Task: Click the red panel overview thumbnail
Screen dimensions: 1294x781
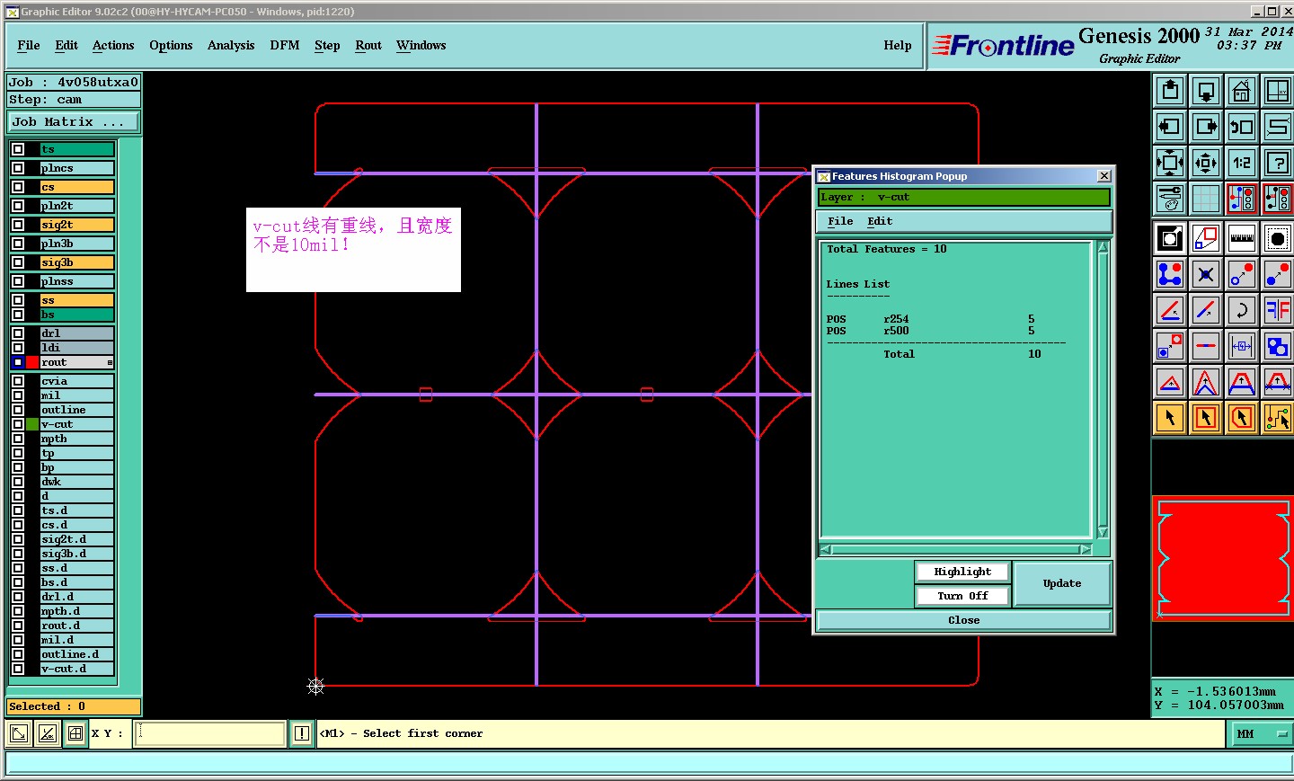Action: click(x=1223, y=558)
